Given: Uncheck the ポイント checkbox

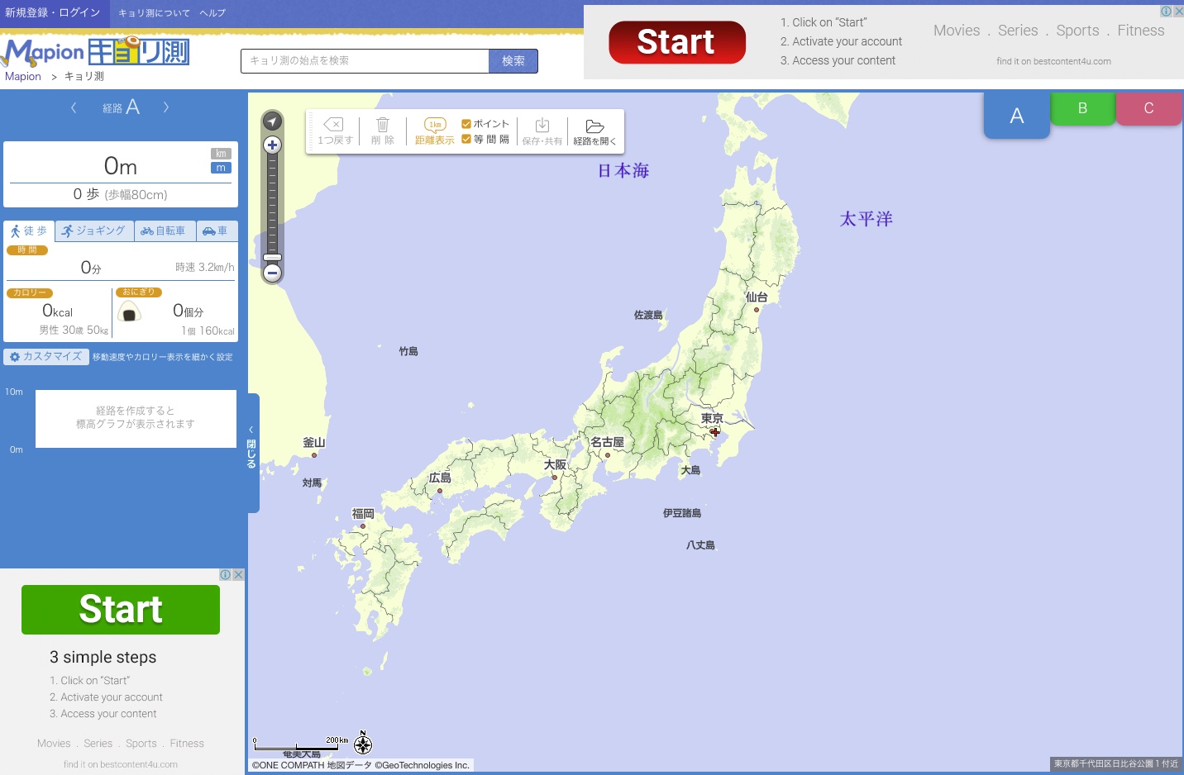Looking at the screenshot, I should coord(466,124).
